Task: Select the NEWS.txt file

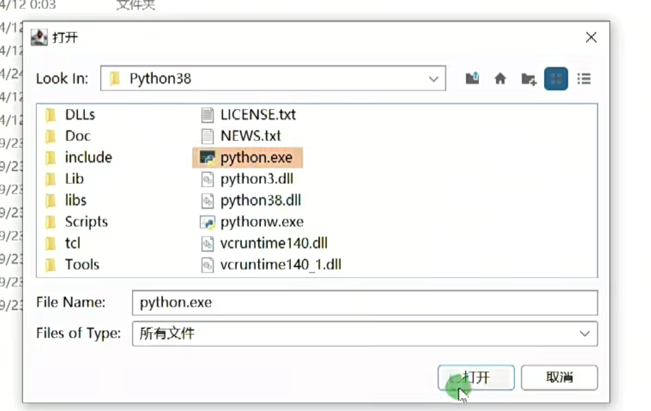Action: coord(241,136)
